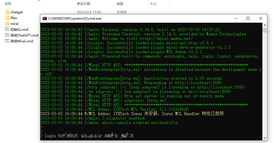Select the chatgpt folder icon
Screen dimensions: 274x143
pos(7,12)
